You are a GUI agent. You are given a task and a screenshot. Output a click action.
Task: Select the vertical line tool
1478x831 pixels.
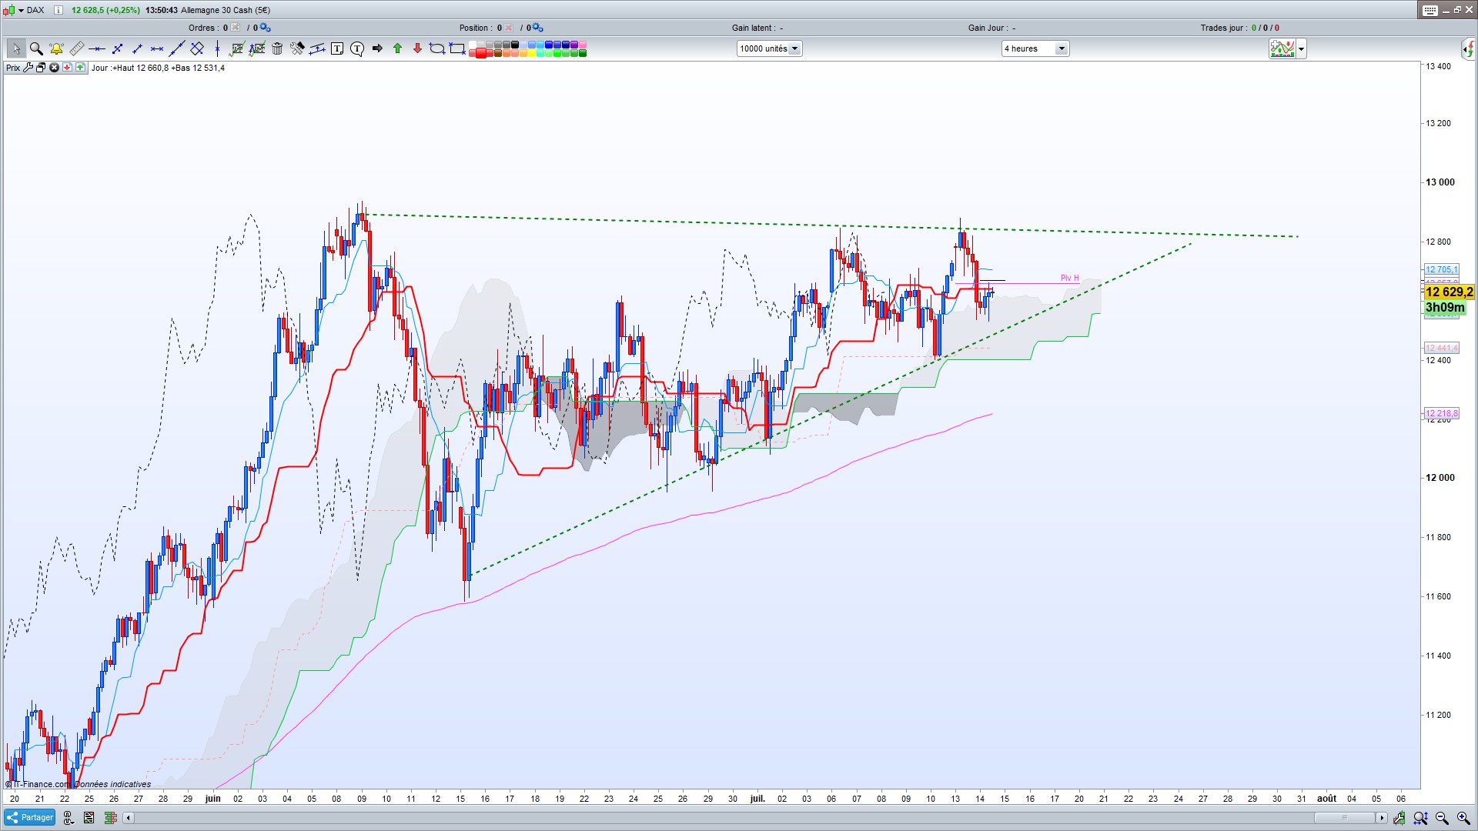217,48
